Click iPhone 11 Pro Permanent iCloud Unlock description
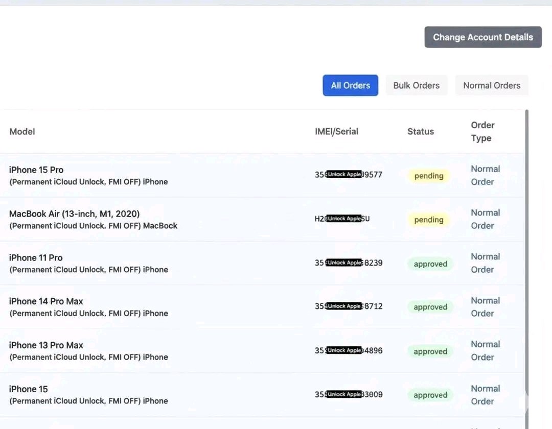 tap(89, 270)
